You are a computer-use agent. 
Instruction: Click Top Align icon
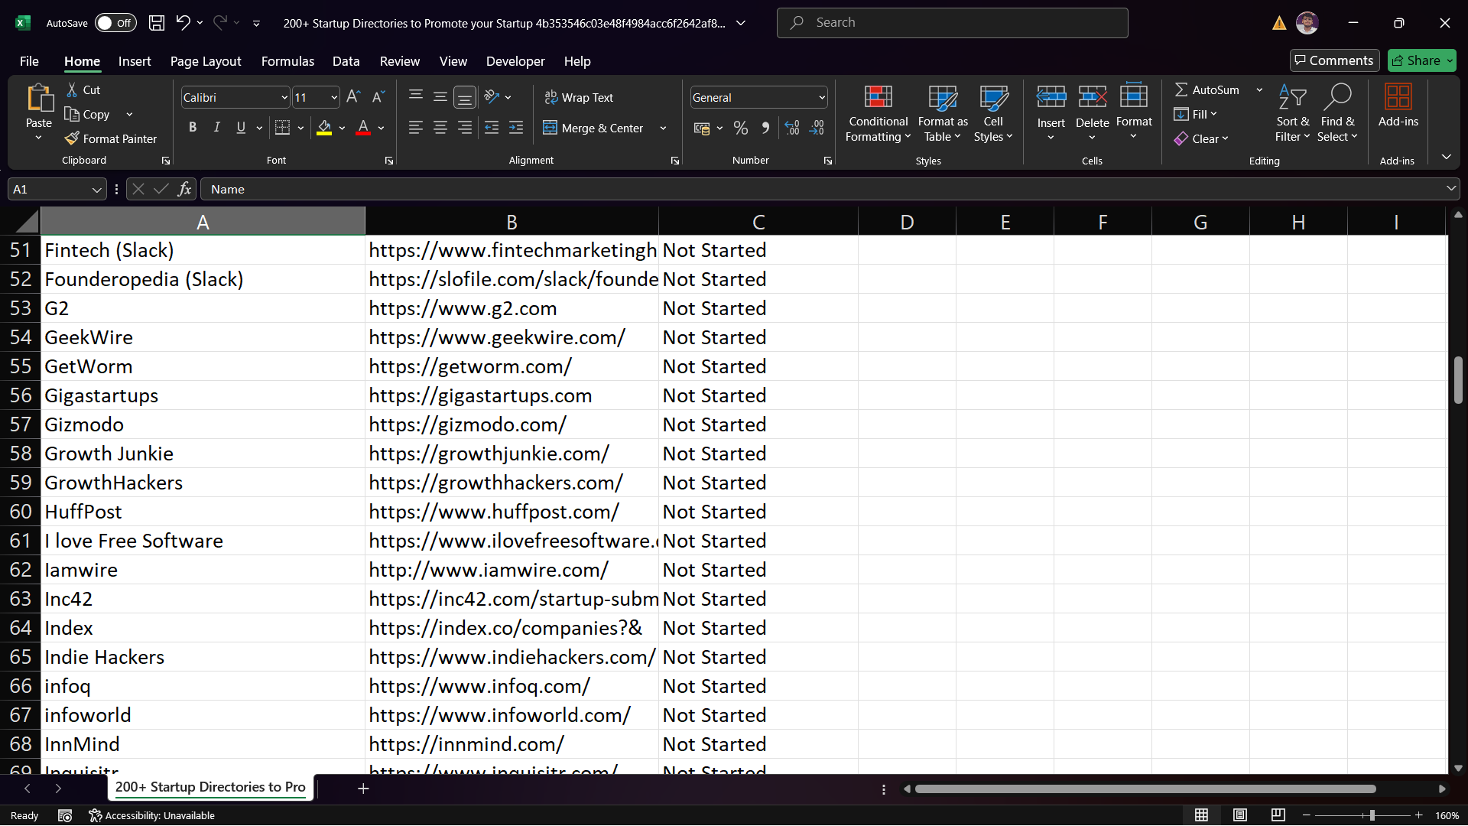click(416, 96)
